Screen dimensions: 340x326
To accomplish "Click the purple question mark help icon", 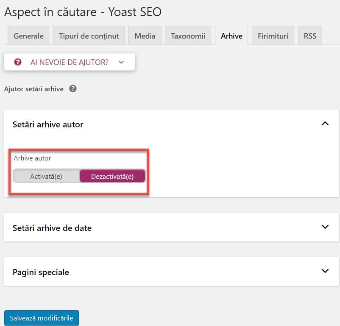I will coord(18,62).
